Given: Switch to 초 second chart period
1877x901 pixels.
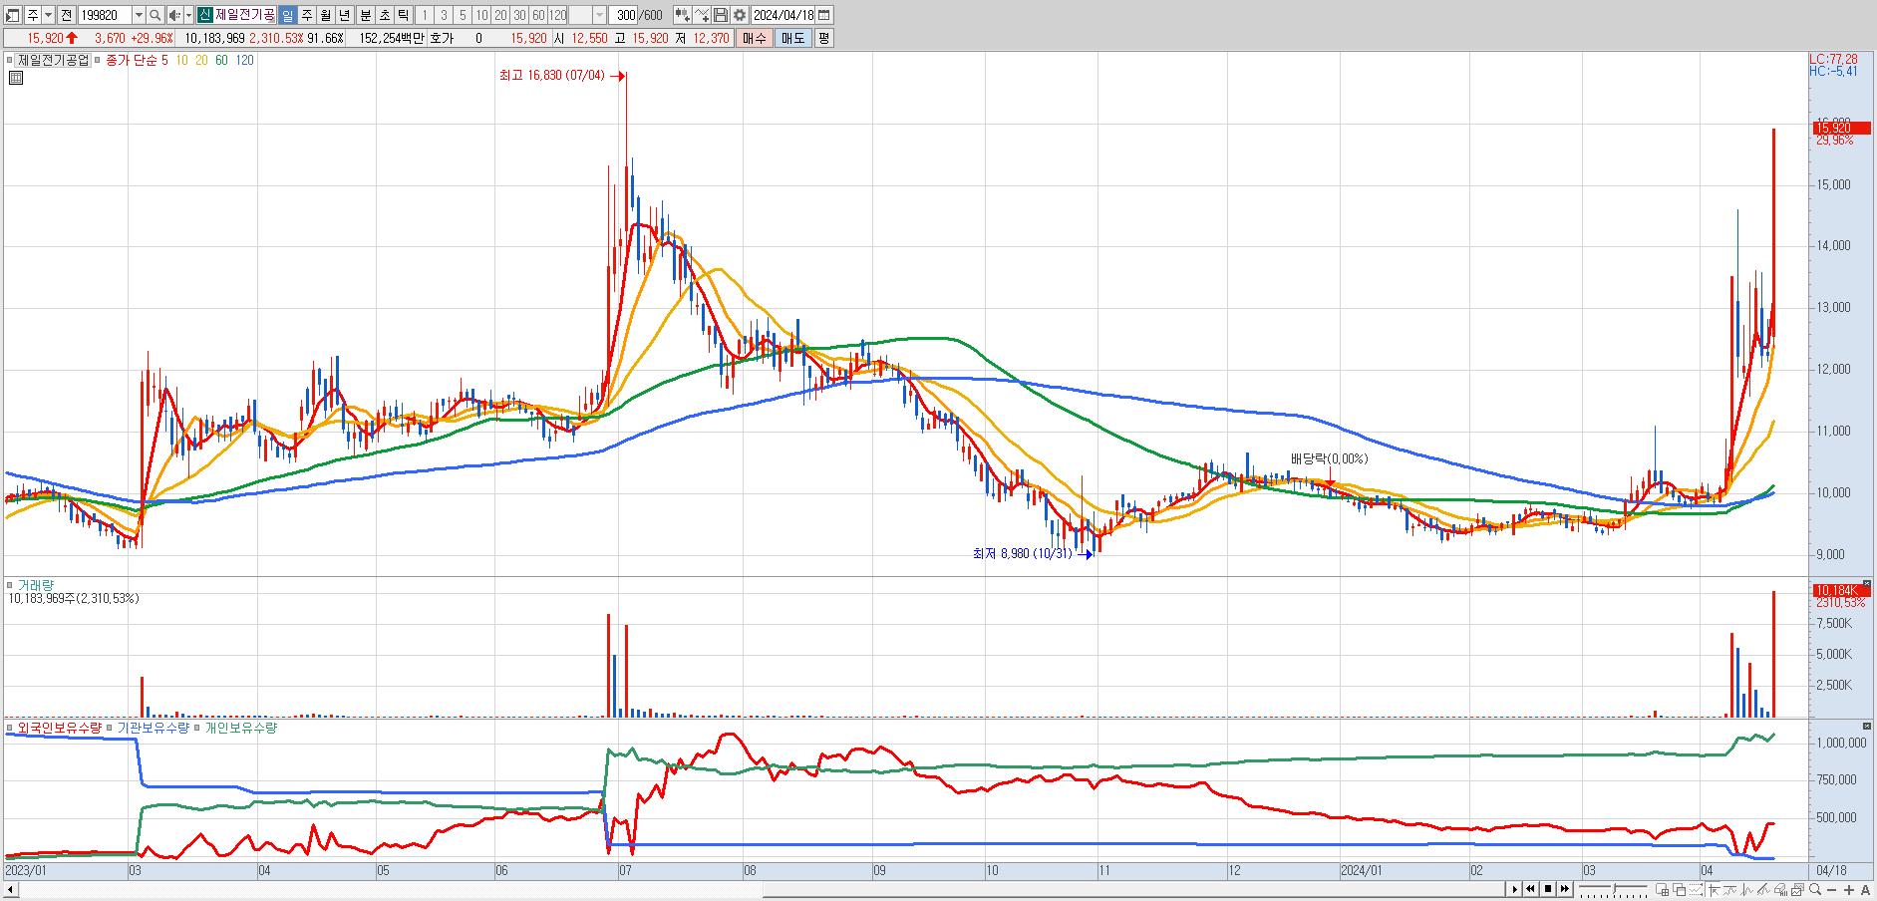Looking at the screenshot, I should [x=384, y=15].
